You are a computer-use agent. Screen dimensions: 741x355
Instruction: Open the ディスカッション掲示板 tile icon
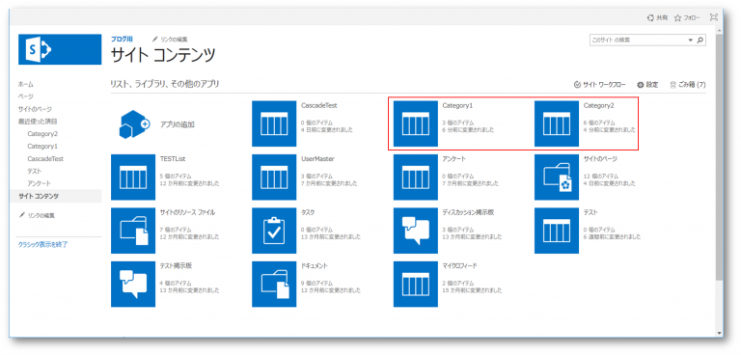coord(416,231)
